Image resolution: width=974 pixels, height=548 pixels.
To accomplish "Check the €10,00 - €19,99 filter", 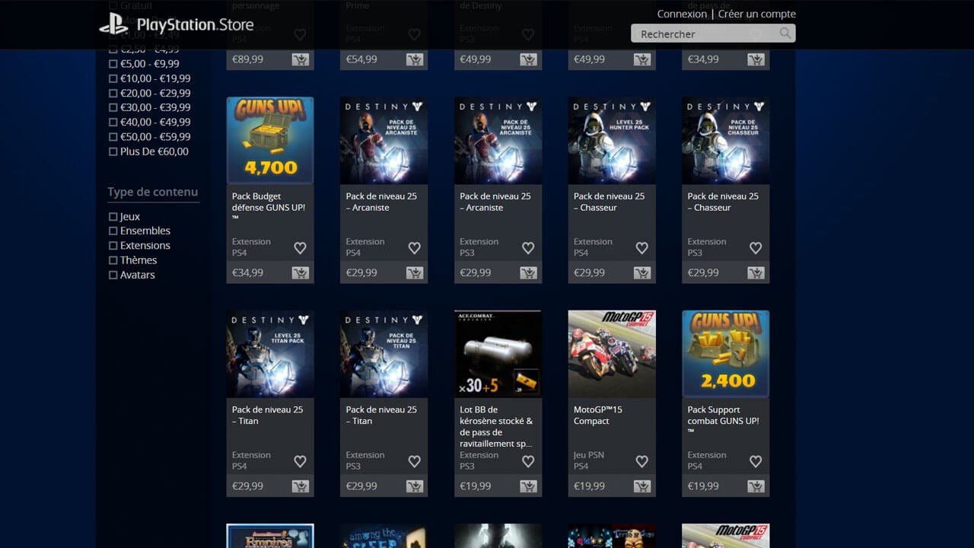I will pos(113,78).
